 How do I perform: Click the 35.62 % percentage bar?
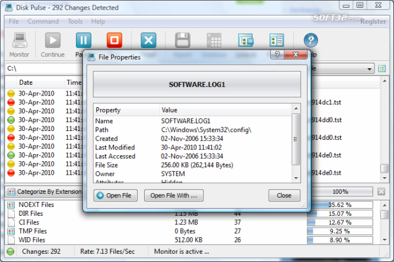point(340,205)
